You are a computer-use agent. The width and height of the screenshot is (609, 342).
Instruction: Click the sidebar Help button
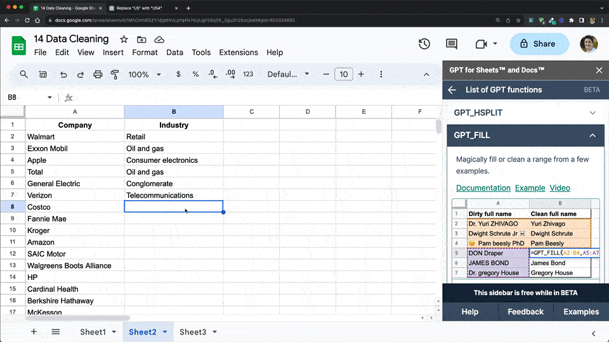470,312
